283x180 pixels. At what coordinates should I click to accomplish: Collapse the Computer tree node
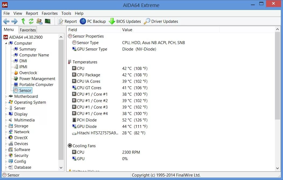pyautogui.click(x=6, y=43)
